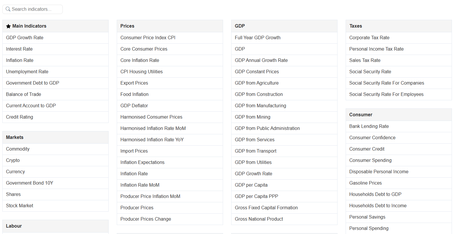The height and width of the screenshot is (234, 456).
Task: Open Consumer Confidence indicator
Action: [372, 137]
